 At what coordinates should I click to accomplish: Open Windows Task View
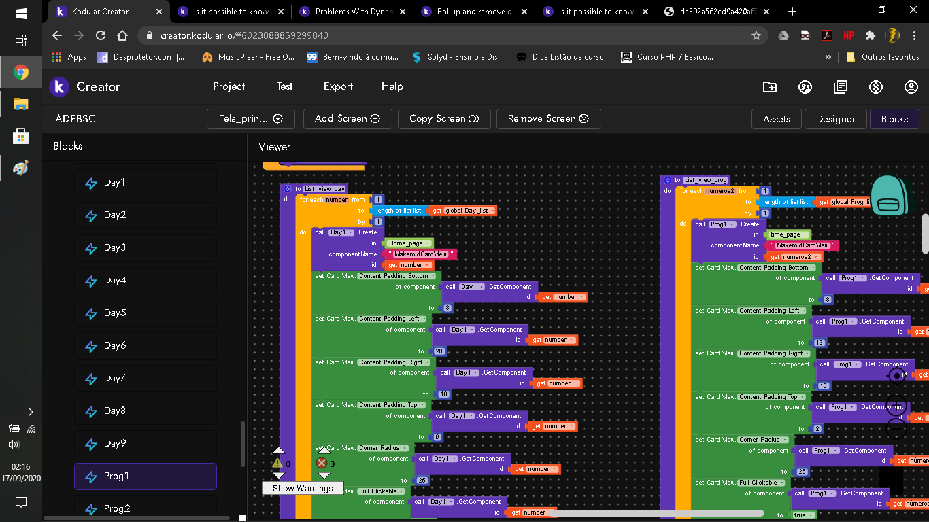point(20,41)
